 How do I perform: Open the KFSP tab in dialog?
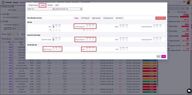point(57,5)
